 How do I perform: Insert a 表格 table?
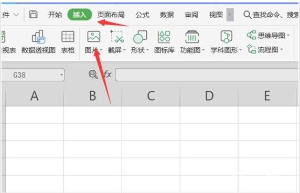click(68, 42)
